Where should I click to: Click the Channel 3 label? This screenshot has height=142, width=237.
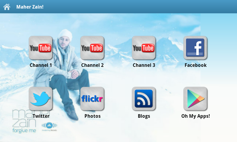(x=144, y=65)
